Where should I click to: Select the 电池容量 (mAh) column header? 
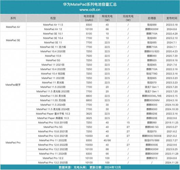(89, 18)
